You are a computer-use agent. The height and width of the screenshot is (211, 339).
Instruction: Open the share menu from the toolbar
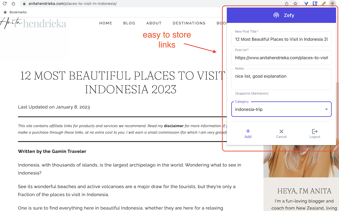tap(287, 4)
